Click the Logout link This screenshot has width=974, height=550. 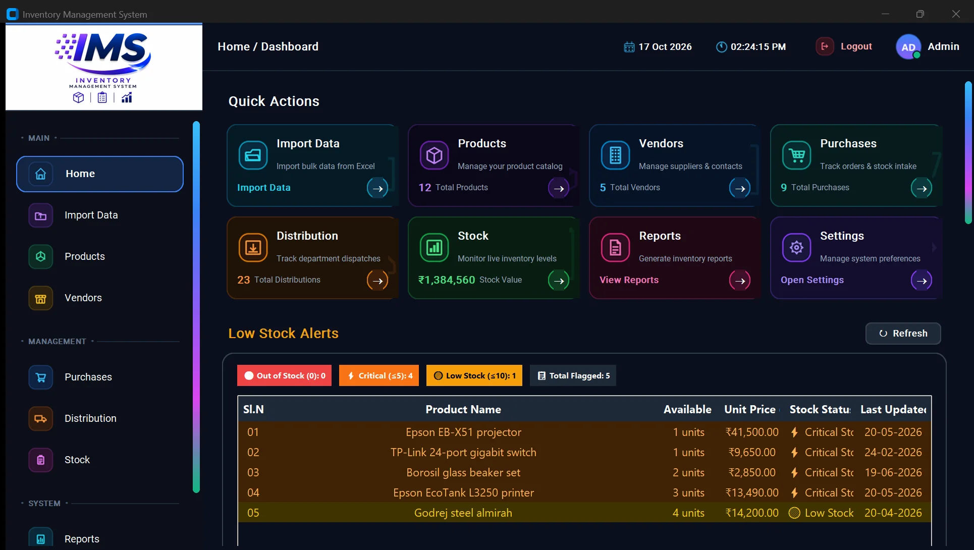pos(856,46)
